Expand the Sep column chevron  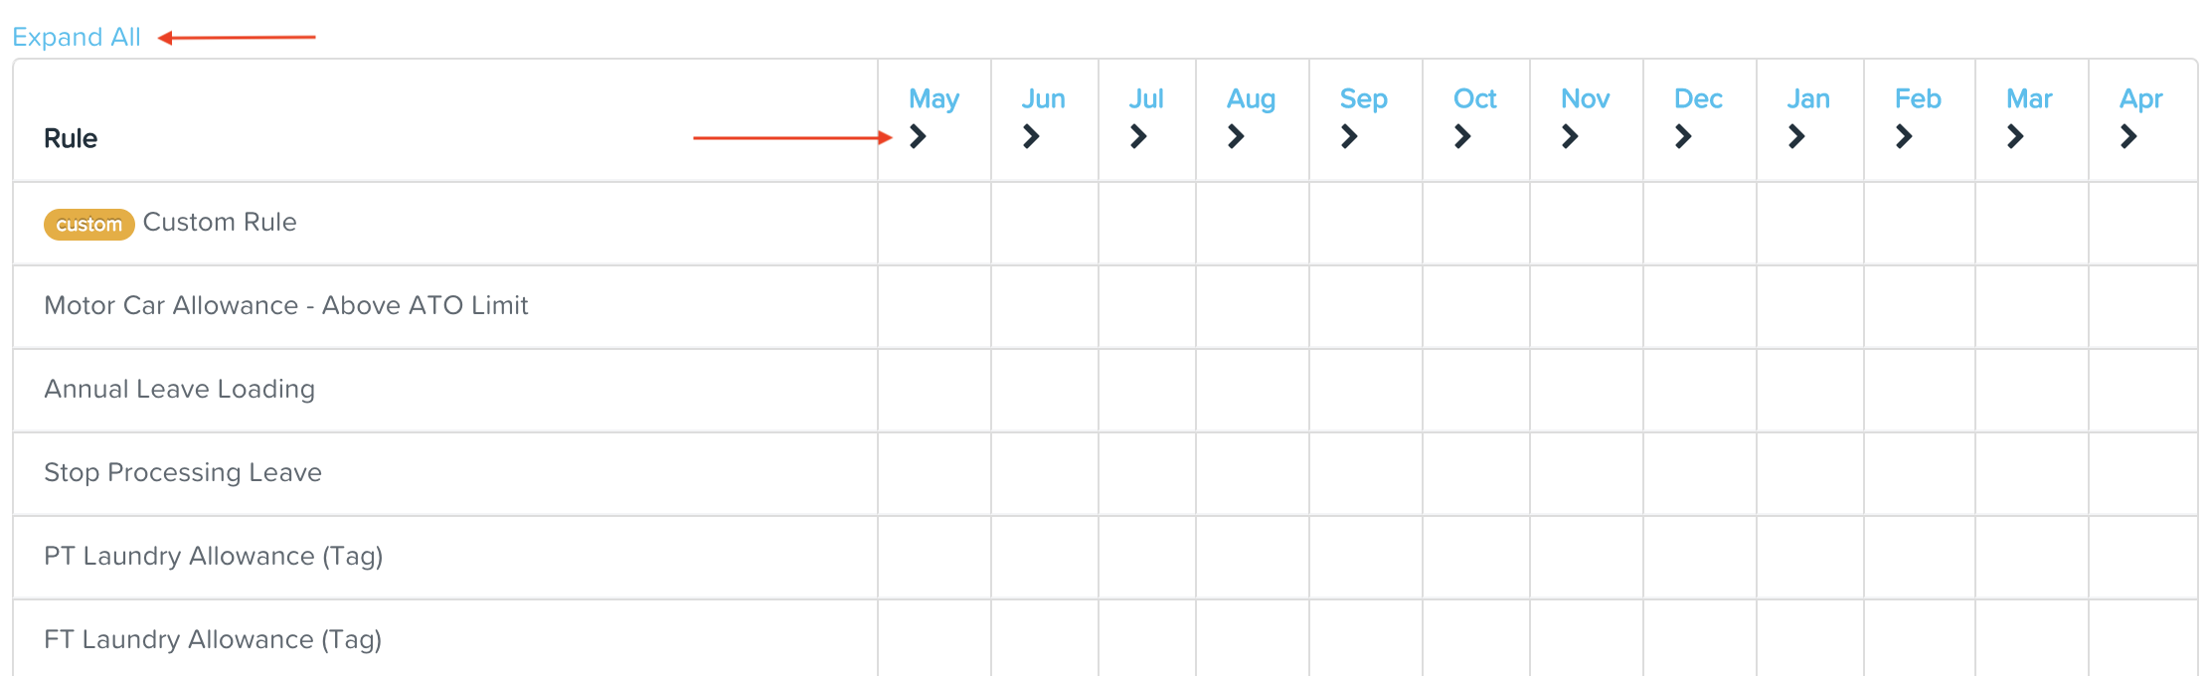click(x=1350, y=136)
